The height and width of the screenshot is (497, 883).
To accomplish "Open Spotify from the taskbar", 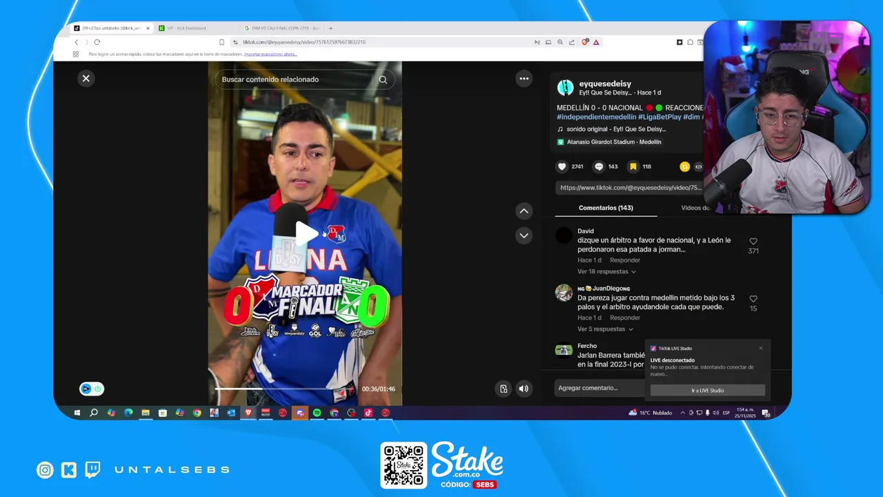I will pos(317,413).
